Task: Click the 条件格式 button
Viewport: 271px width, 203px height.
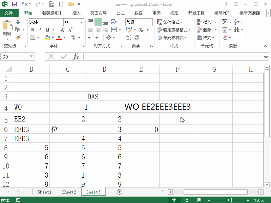Action: pos(168,22)
